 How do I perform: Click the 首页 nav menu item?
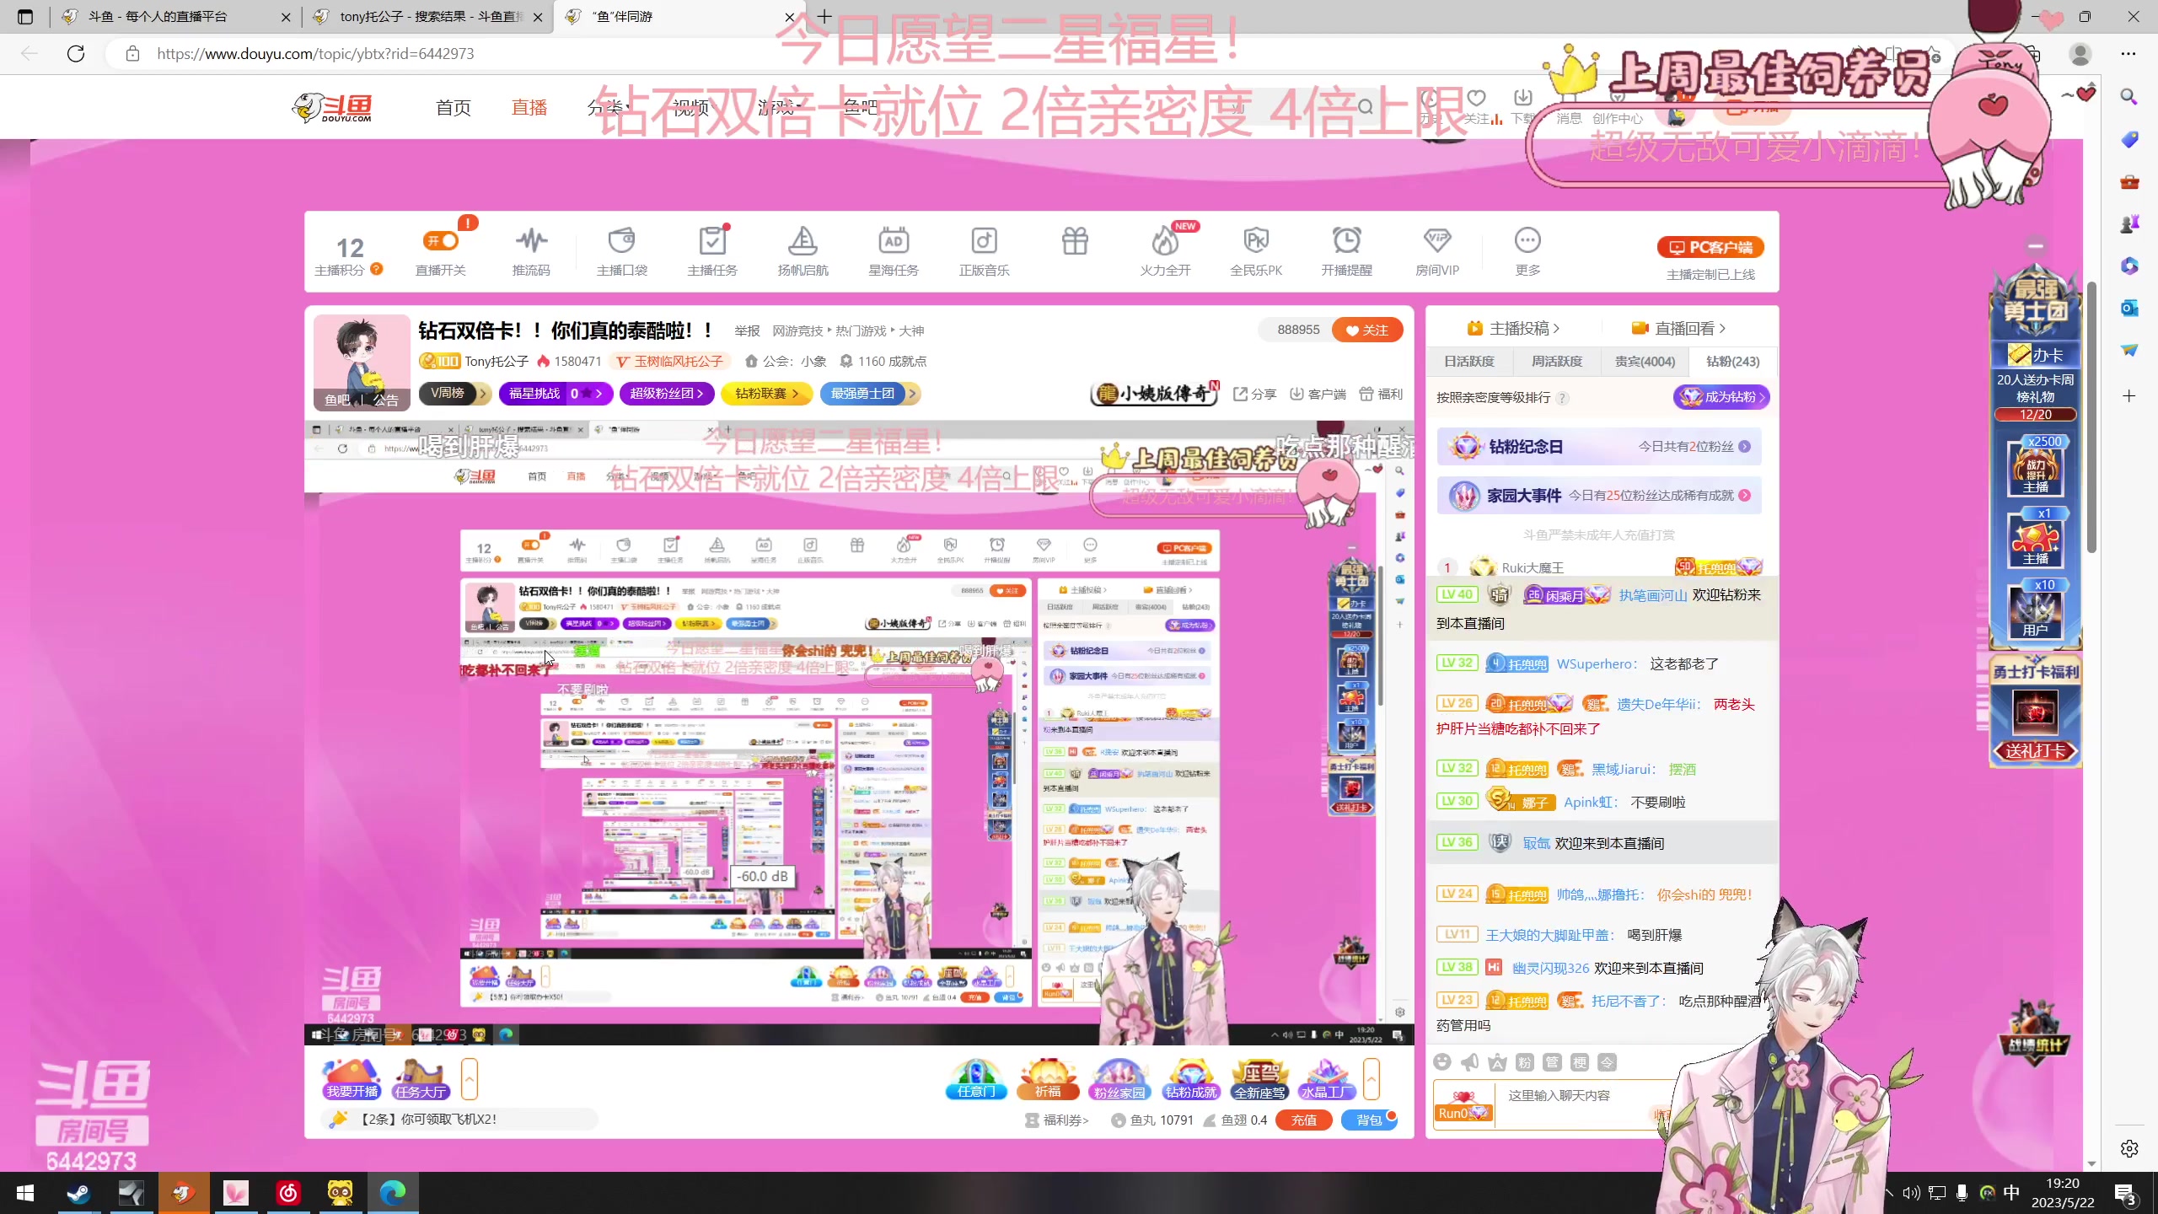click(454, 107)
